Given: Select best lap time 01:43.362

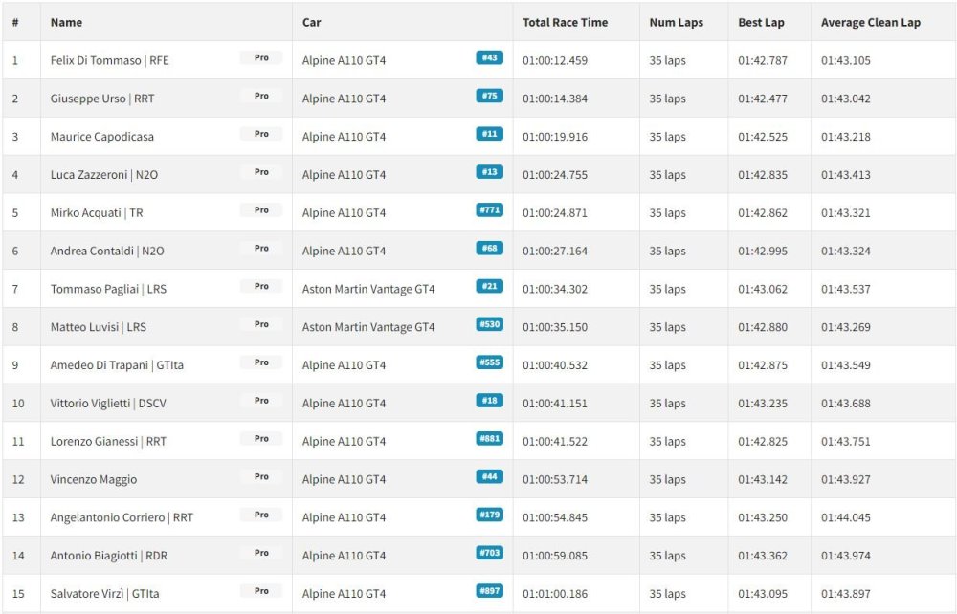Looking at the screenshot, I should point(763,556).
